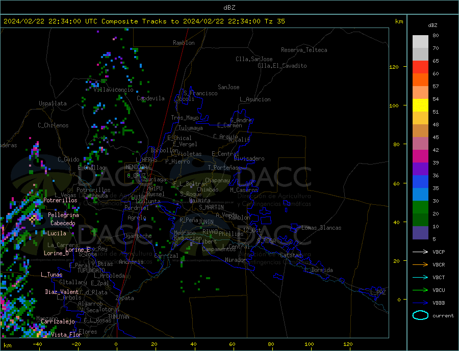Click the 'Chapanay' label
Viewport: 459px width, 351px height.
217,180
